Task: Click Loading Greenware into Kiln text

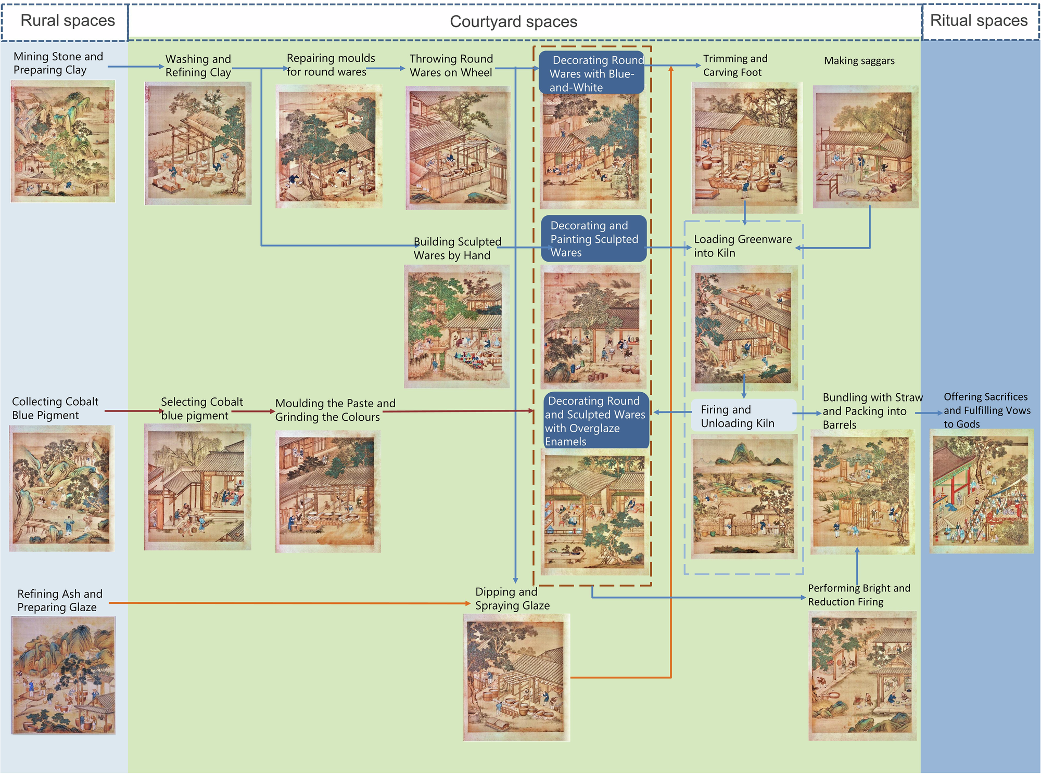Action: (742, 246)
